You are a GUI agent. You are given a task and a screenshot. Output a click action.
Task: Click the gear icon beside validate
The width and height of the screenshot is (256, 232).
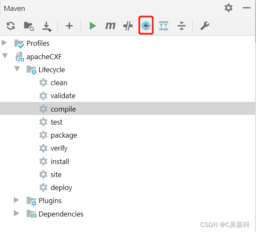pos(43,96)
